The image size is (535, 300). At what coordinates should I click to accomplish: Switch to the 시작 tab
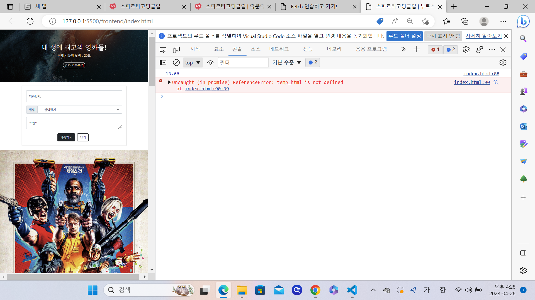tap(195, 49)
